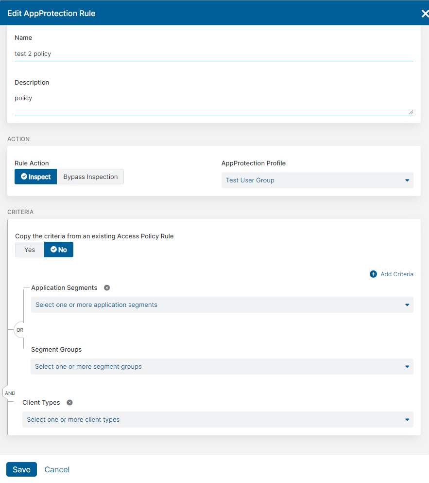Open the segment groups dropdown

tap(222, 367)
